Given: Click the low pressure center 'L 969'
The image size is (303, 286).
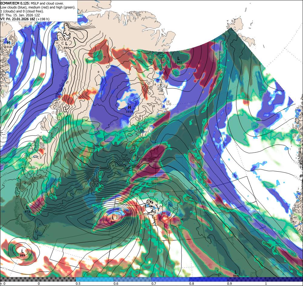Looking at the screenshot, I should 22,253.
